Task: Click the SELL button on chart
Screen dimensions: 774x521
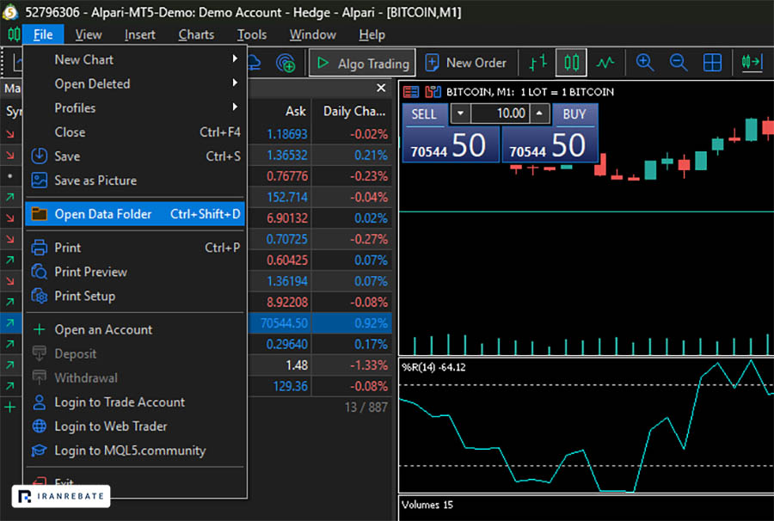Action: 424,114
